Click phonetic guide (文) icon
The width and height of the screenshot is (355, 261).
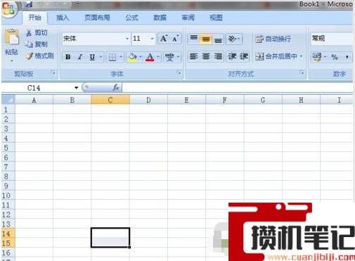coord(169,57)
